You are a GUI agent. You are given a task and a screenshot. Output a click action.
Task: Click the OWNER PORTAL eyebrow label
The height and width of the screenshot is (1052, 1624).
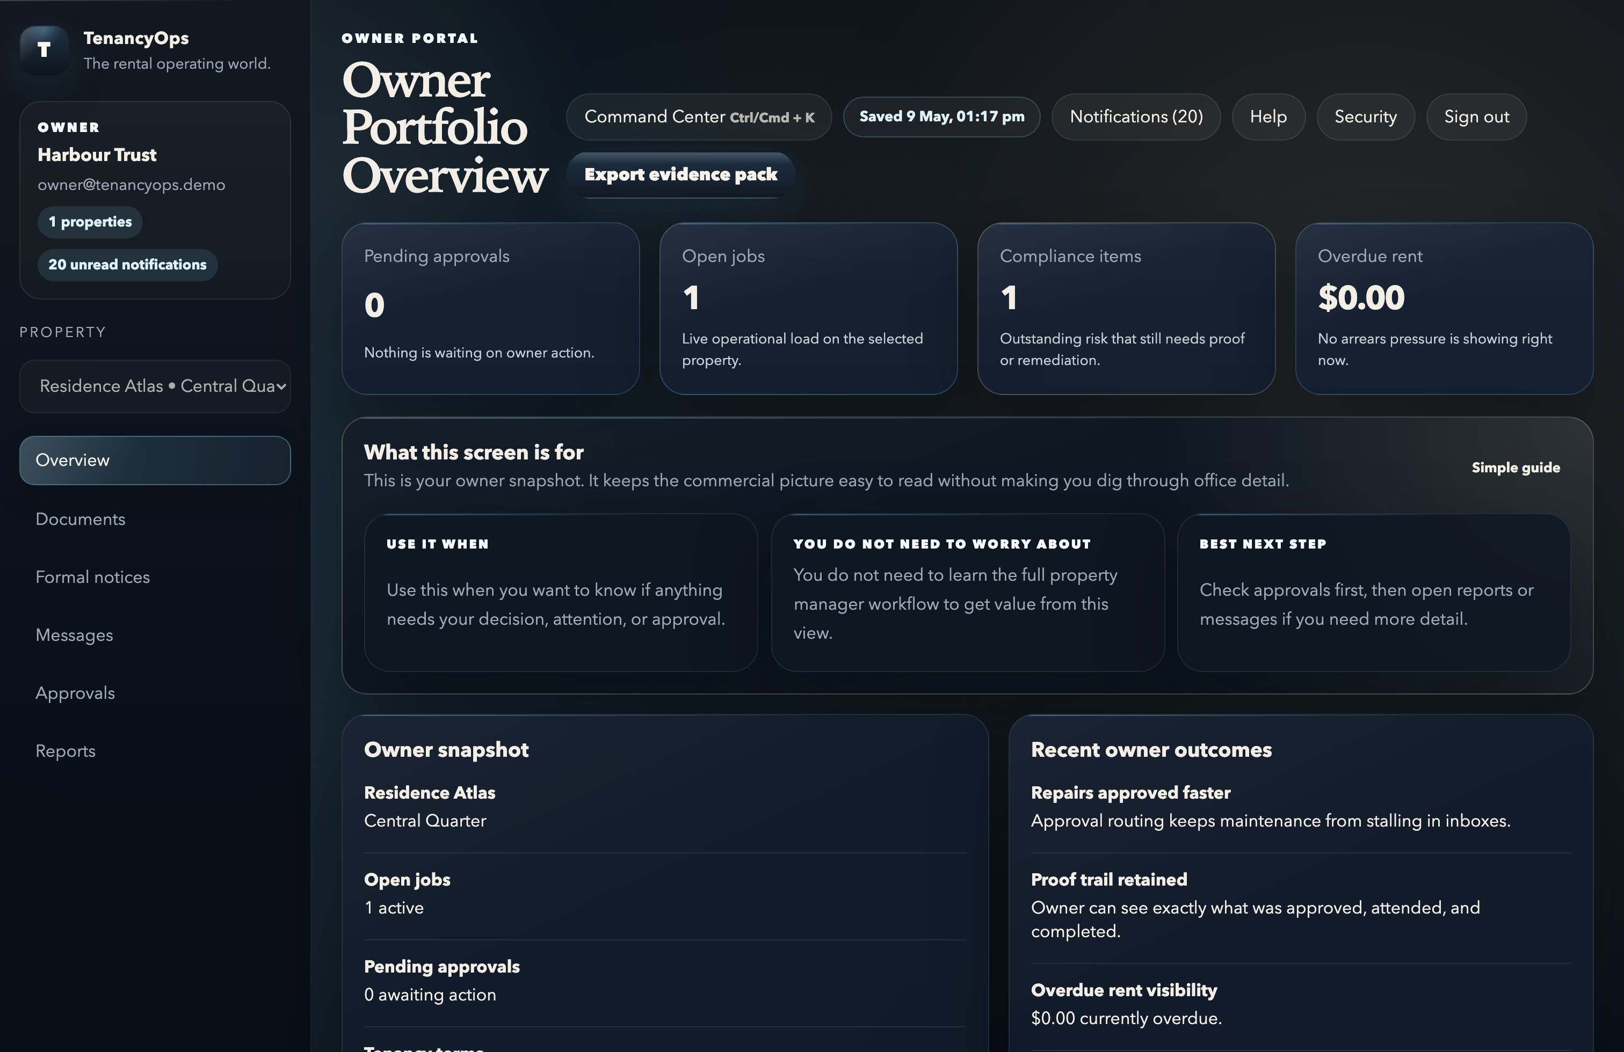[x=410, y=38]
